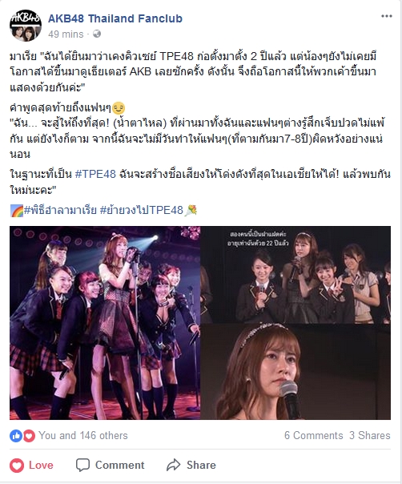Click the speech bubble icon beside Comment
Viewport: 402px width, 484px height.
coord(82,466)
